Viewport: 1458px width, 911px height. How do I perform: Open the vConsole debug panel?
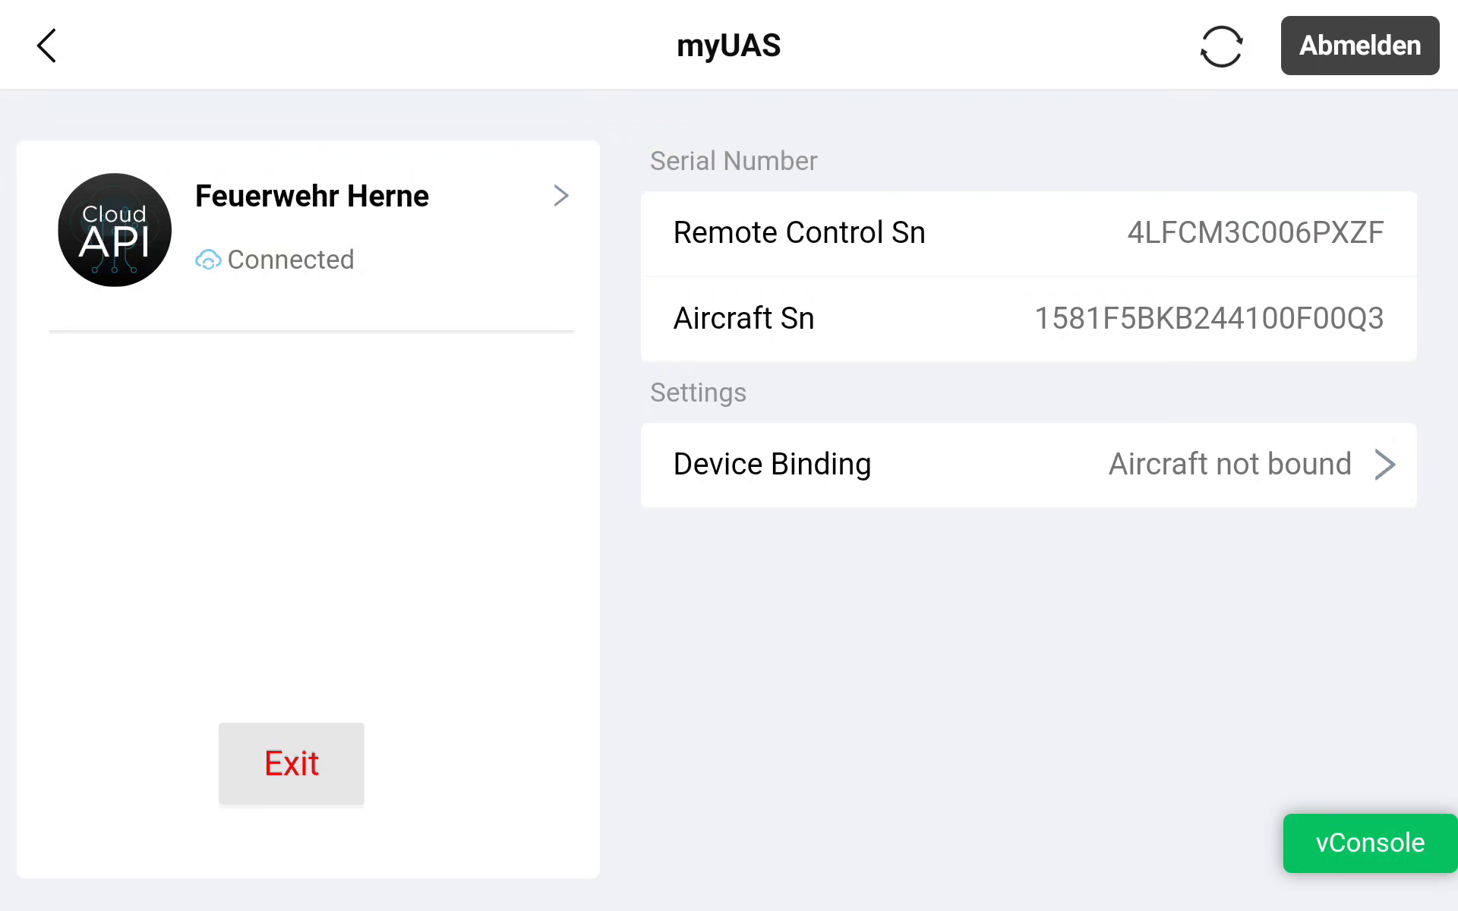coord(1369,843)
